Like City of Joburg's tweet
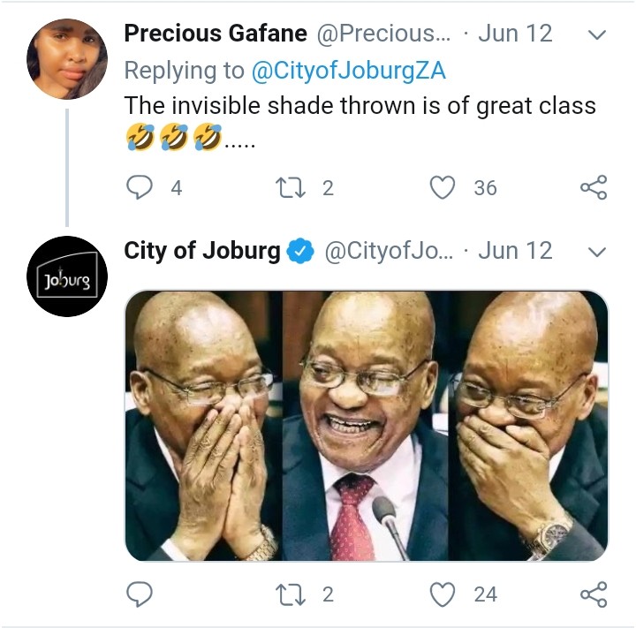Image resolution: width=636 pixels, height=628 pixels. [443, 594]
